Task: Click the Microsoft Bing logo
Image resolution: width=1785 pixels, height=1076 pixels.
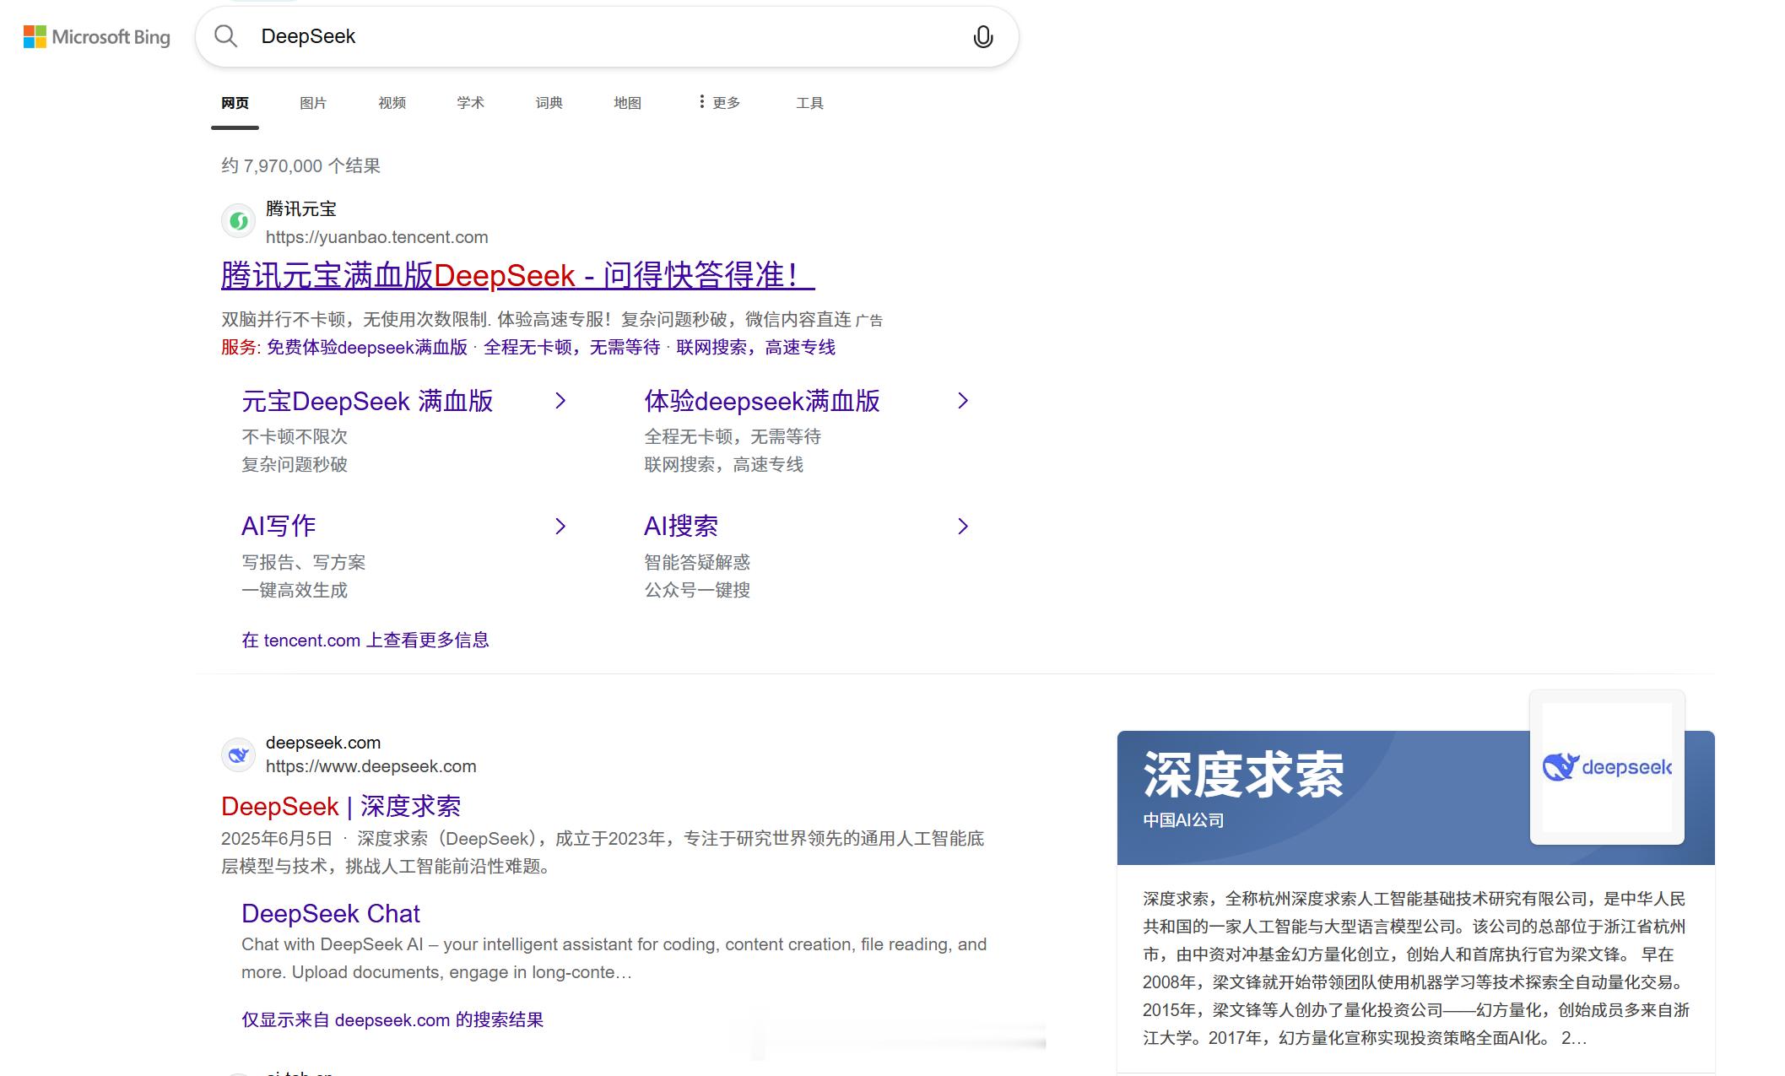Action: point(97,37)
